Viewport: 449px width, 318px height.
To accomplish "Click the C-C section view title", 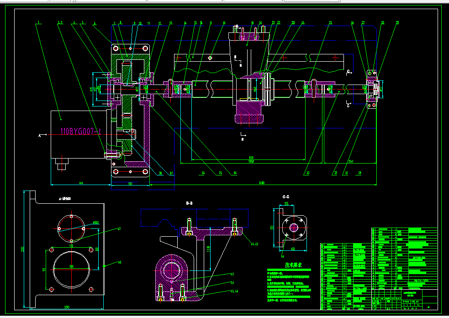I will (x=286, y=197).
